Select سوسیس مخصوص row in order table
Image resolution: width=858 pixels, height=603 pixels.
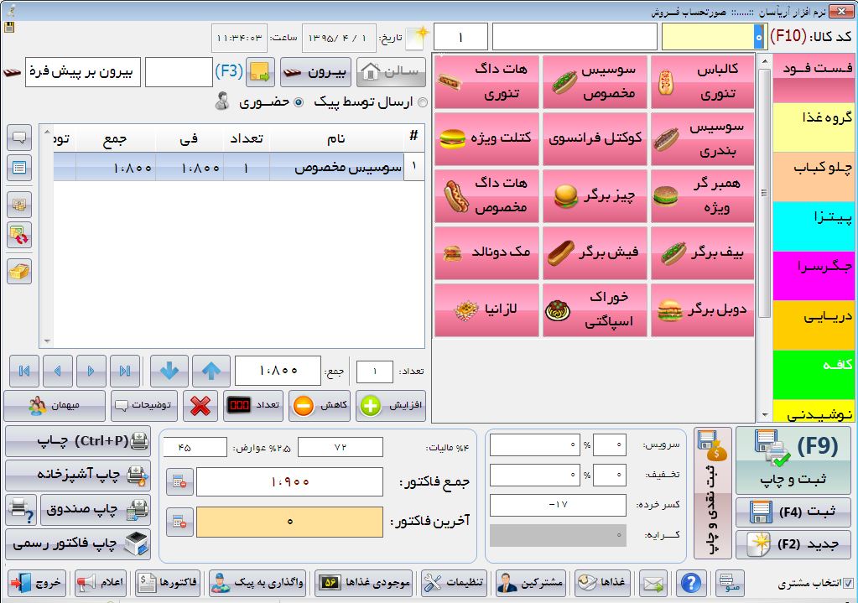pos(238,168)
